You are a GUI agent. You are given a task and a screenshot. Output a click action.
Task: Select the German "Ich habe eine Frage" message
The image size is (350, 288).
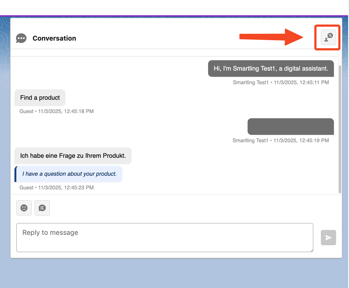pyautogui.click(x=73, y=156)
